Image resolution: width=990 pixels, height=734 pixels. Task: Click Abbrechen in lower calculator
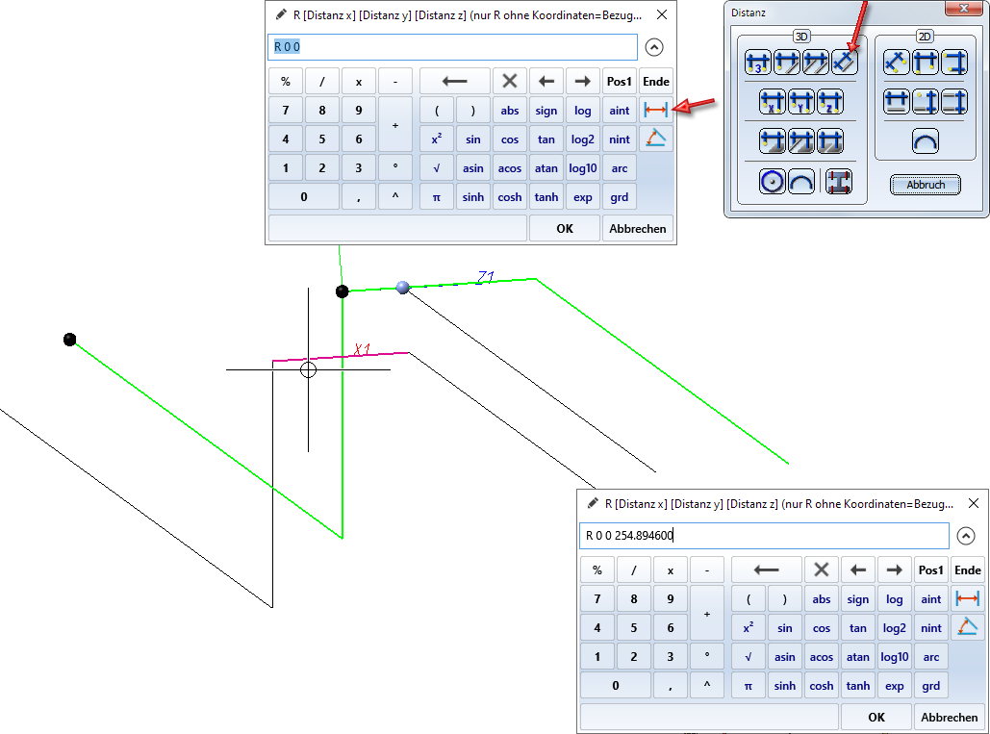(949, 717)
